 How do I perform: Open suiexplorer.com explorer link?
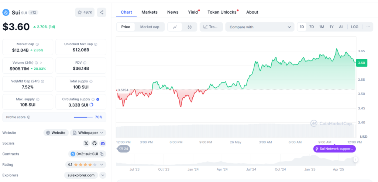coord(81,175)
